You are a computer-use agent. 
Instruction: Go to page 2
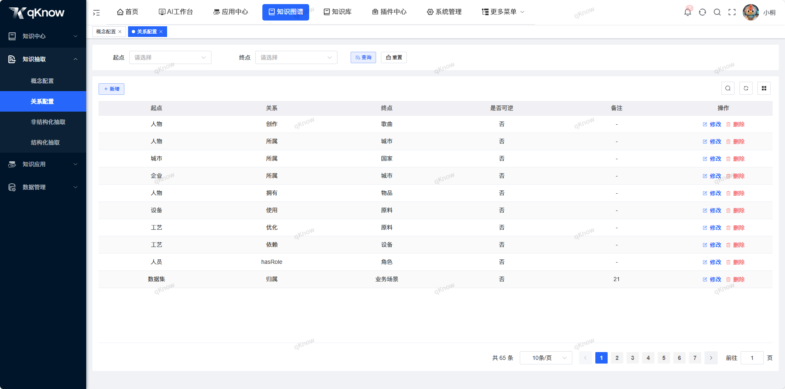pyautogui.click(x=617, y=358)
